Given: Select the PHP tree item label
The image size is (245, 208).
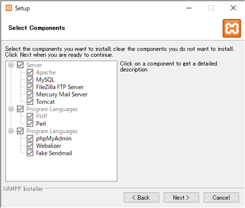Looking at the screenshot, I should [42, 117].
